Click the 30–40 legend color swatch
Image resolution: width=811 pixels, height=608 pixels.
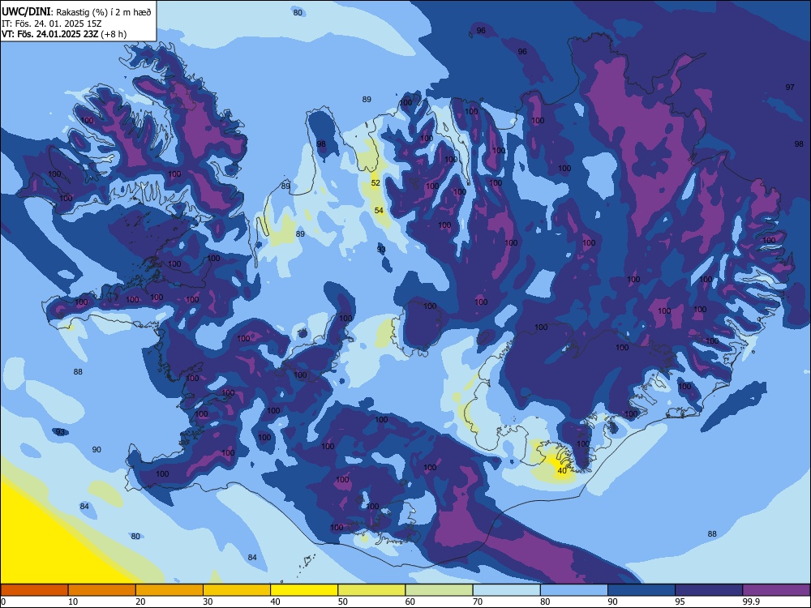coord(237,590)
